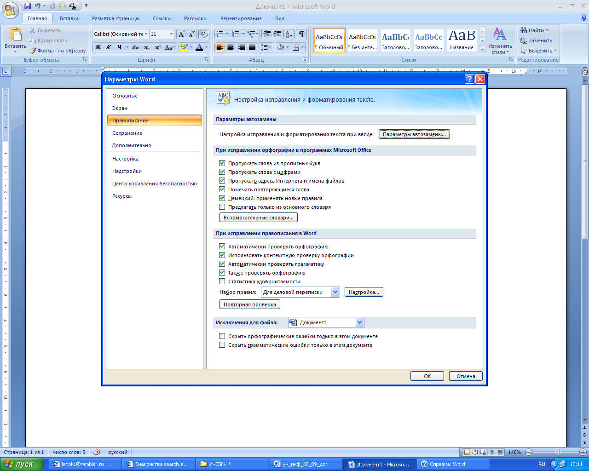Image resolution: width=589 pixels, height=471 pixels.
Task: Click help question mark in dialog title
Action: click(469, 79)
